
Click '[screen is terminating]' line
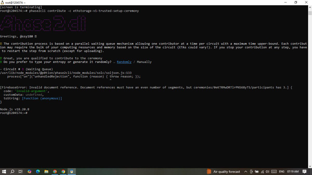click(21, 7)
